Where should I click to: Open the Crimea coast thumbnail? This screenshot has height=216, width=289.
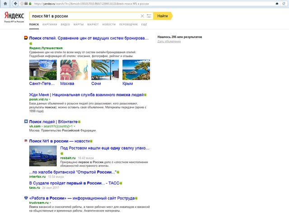pyautogui.click(x=136, y=70)
